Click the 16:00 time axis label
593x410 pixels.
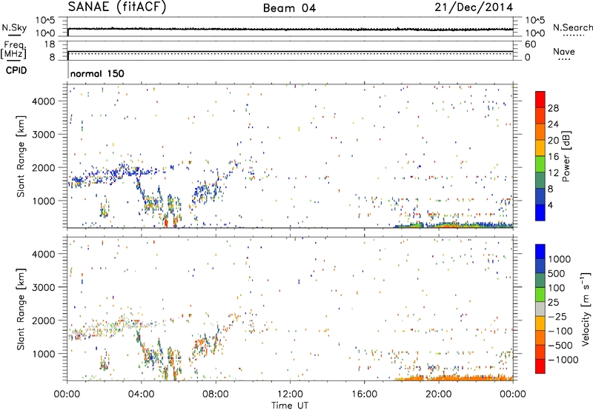(x=364, y=394)
